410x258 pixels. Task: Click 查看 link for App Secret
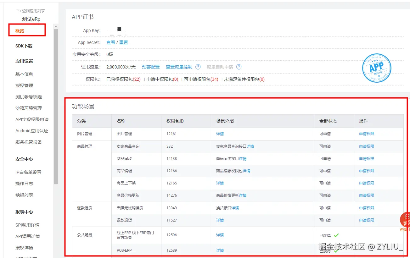111,42
